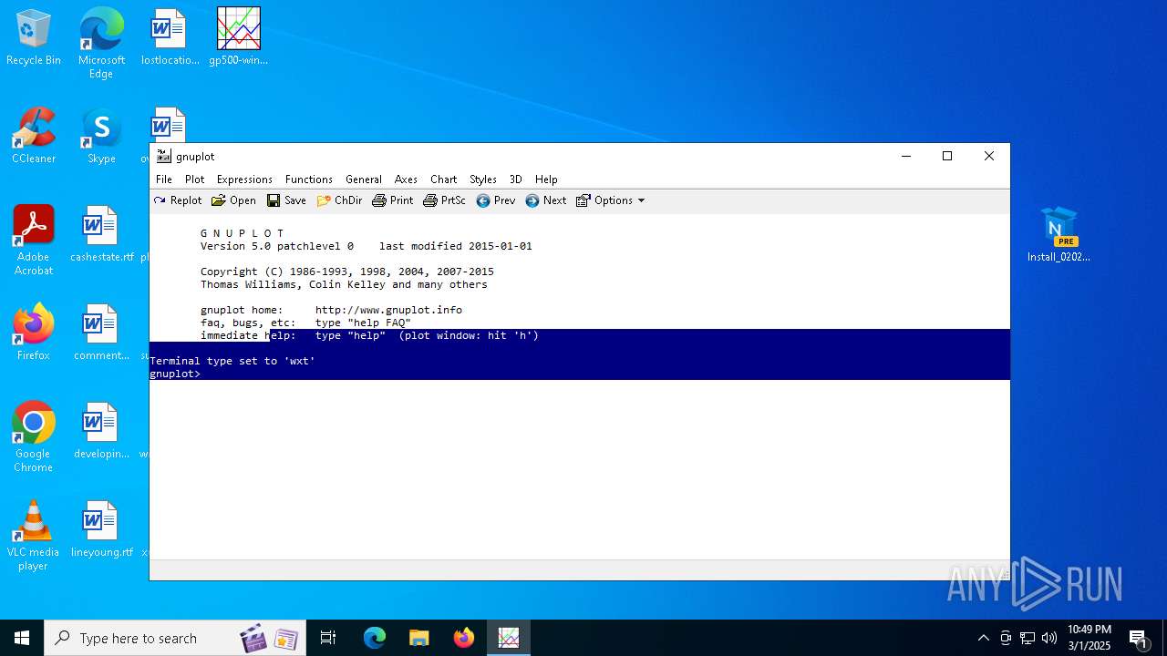
Task: Open the Chart menu
Action: click(x=444, y=179)
